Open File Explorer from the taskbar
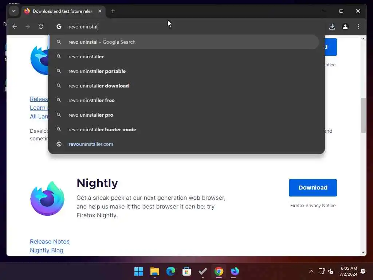This screenshot has height=280, width=373. tap(154, 271)
